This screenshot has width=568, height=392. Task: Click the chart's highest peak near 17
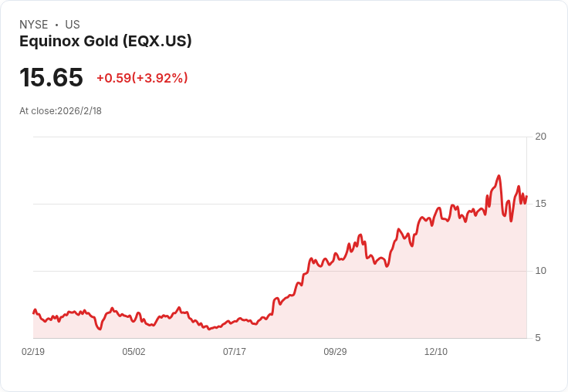click(499, 176)
